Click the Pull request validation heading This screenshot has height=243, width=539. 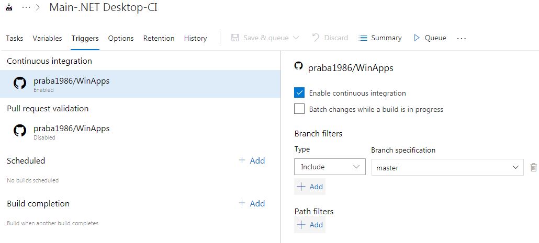[x=48, y=109]
